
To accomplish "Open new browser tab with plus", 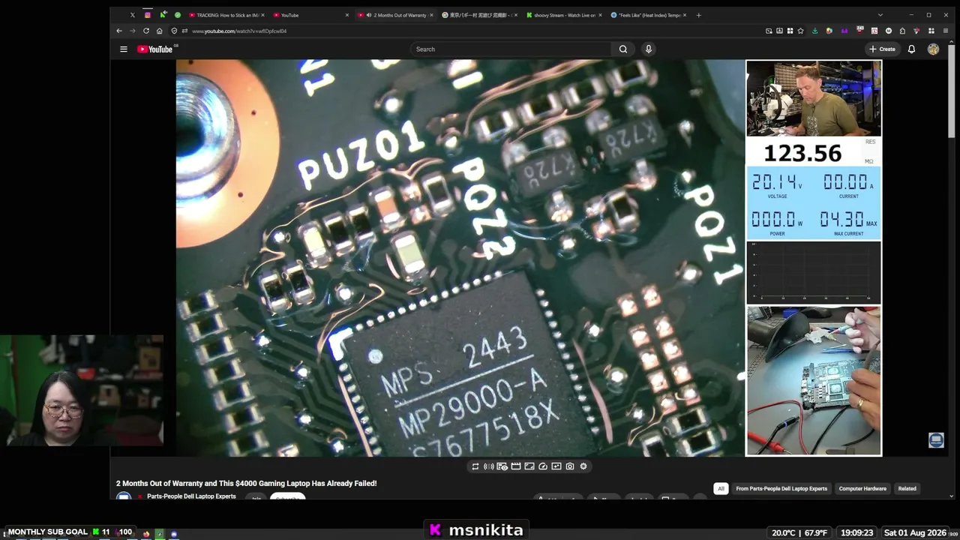I will pos(698,15).
